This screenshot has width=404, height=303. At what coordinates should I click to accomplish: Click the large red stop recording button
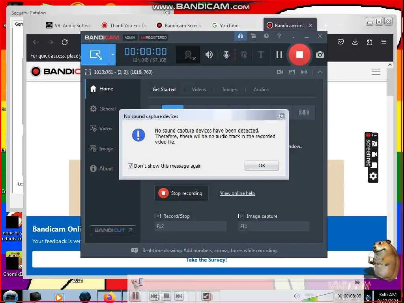click(299, 54)
